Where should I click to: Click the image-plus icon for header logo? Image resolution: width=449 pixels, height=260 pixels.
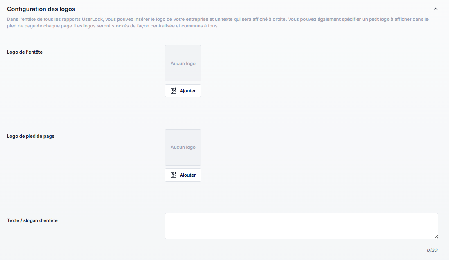click(174, 91)
